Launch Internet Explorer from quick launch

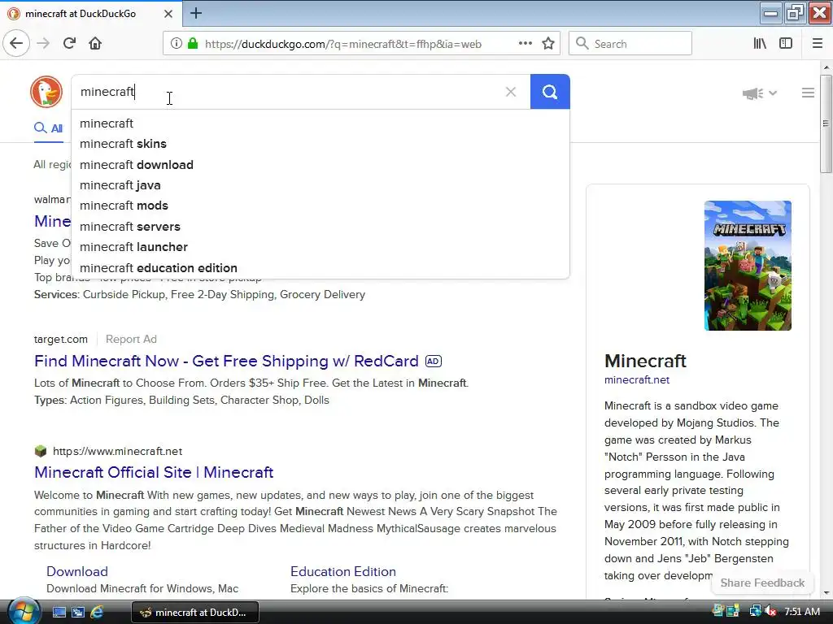click(97, 613)
